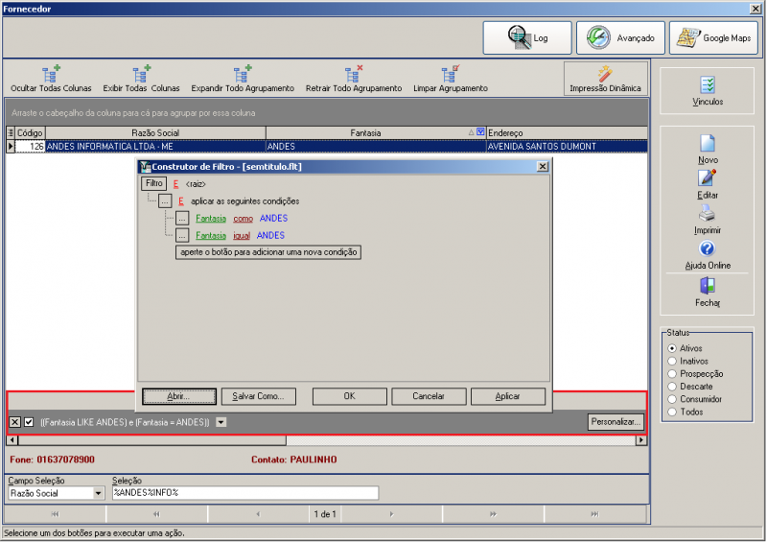Open Impressão Dinâmica
This screenshot has width=767, height=542.
(x=605, y=79)
